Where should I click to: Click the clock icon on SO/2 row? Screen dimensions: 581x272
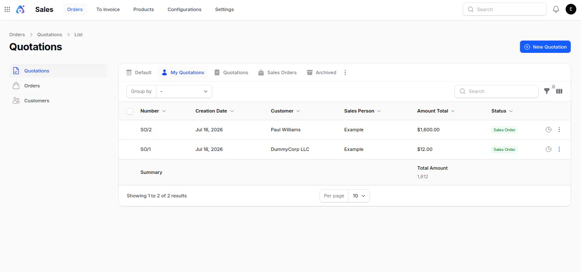(x=549, y=130)
